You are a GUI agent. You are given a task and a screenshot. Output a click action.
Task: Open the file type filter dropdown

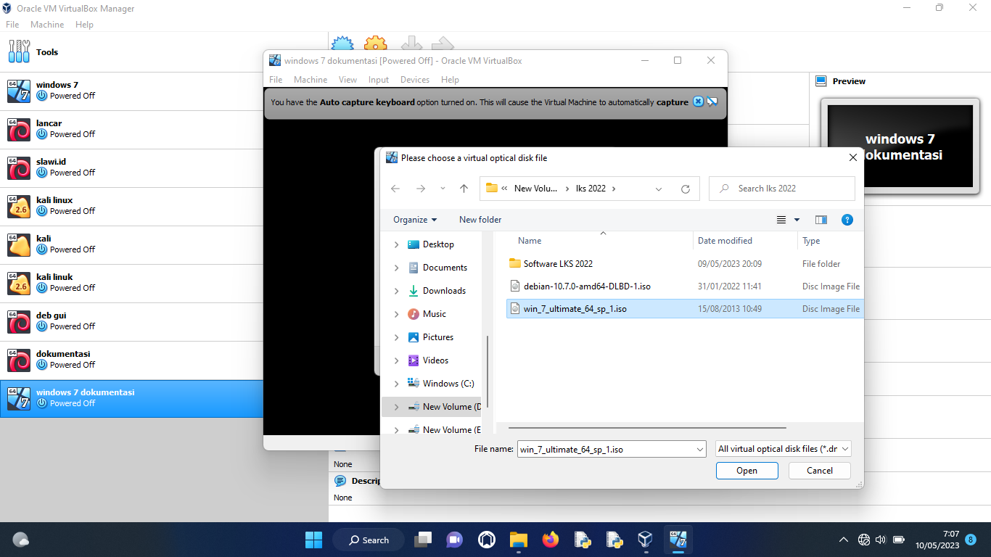pos(783,449)
